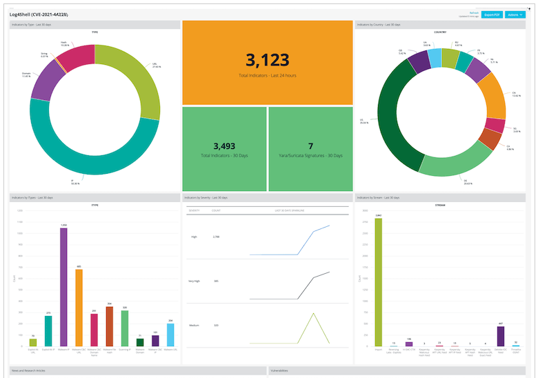The height and width of the screenshot is (378, 538).
Task: Click the dark purple Malware C&C IP bar
Action: tap(155, 341)
